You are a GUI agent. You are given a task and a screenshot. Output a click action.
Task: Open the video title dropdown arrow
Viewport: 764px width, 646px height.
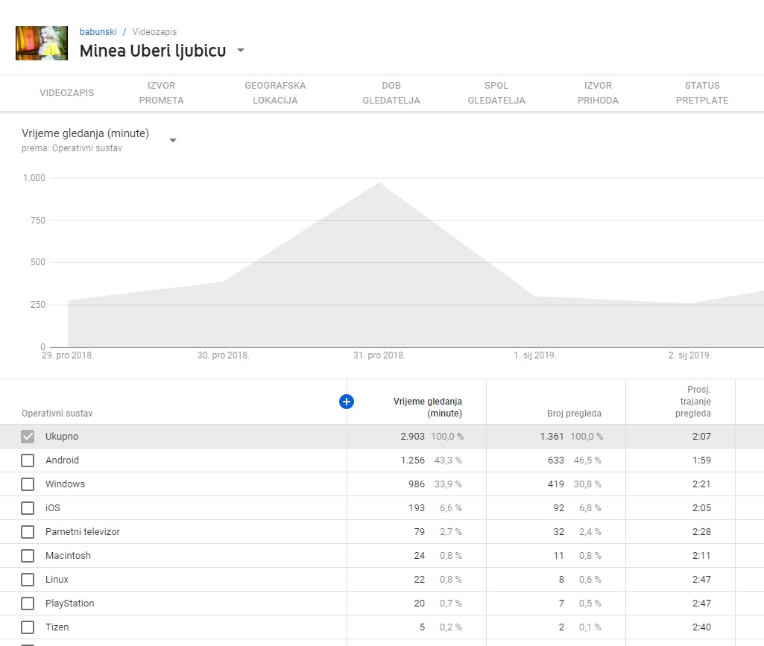[x=241, y=50]
